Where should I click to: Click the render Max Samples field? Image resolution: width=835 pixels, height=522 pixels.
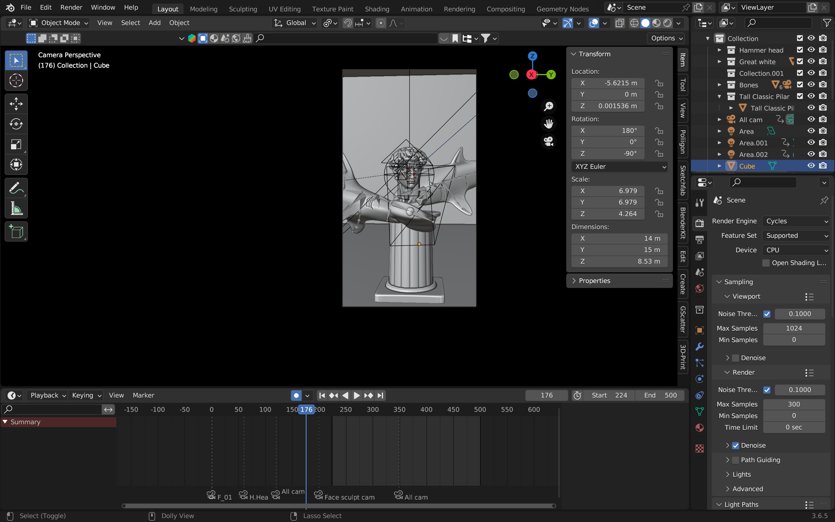[794, 404]
